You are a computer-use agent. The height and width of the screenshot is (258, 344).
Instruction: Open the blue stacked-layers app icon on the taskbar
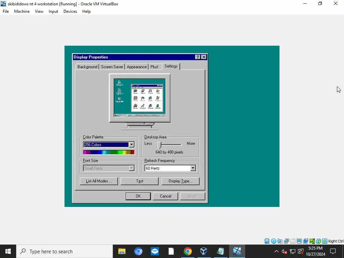tap(155, 251)
